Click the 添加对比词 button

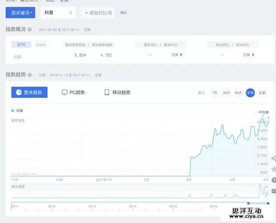point(98,13)
